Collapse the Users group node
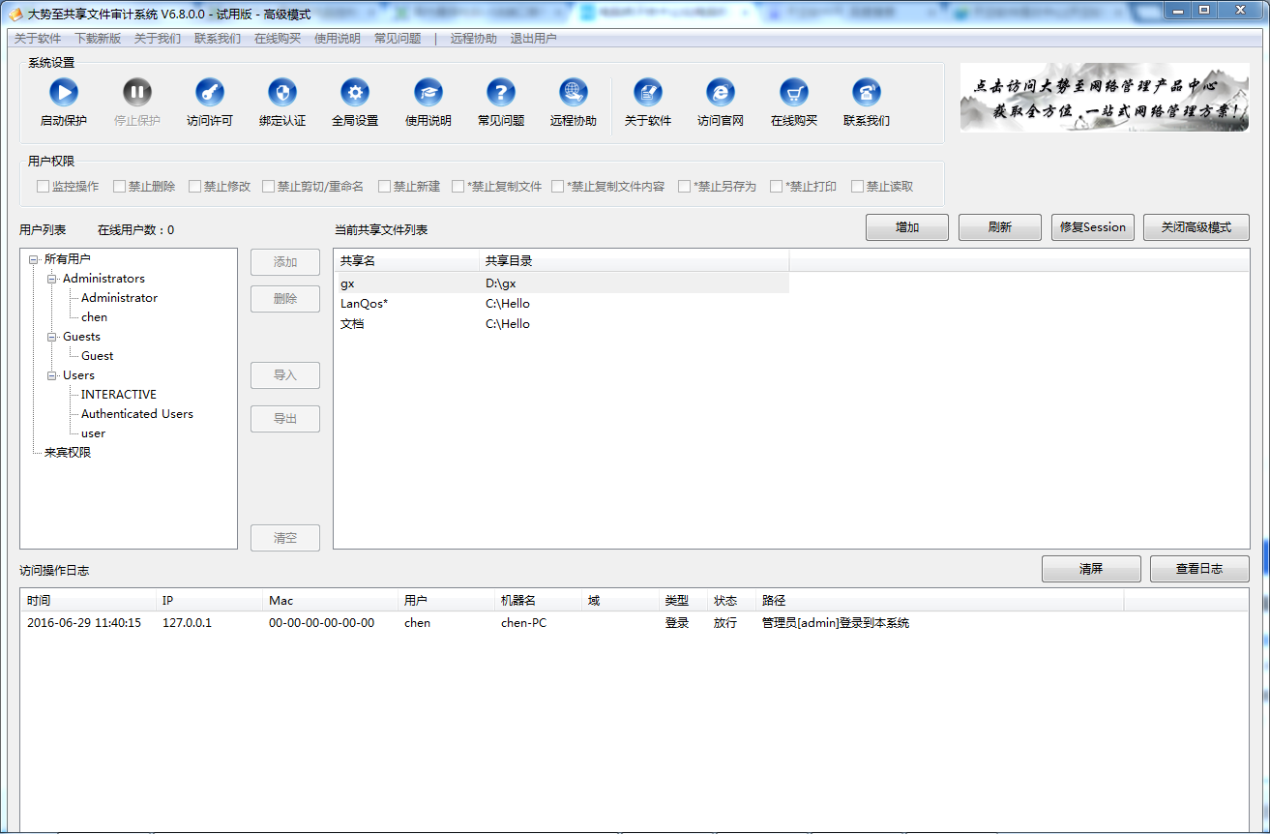The image size is (1270, 834). tap(52, 375)
